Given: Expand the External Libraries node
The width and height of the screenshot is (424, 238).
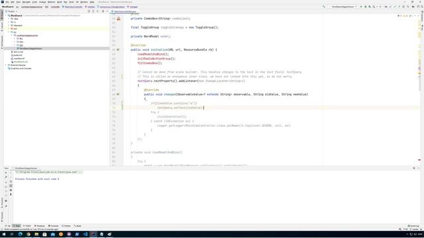Looking at the screenshot, I should [x=6, y=65].
